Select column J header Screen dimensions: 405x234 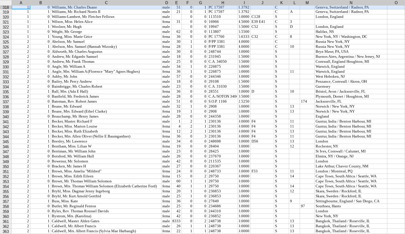(x=262, y=3)
